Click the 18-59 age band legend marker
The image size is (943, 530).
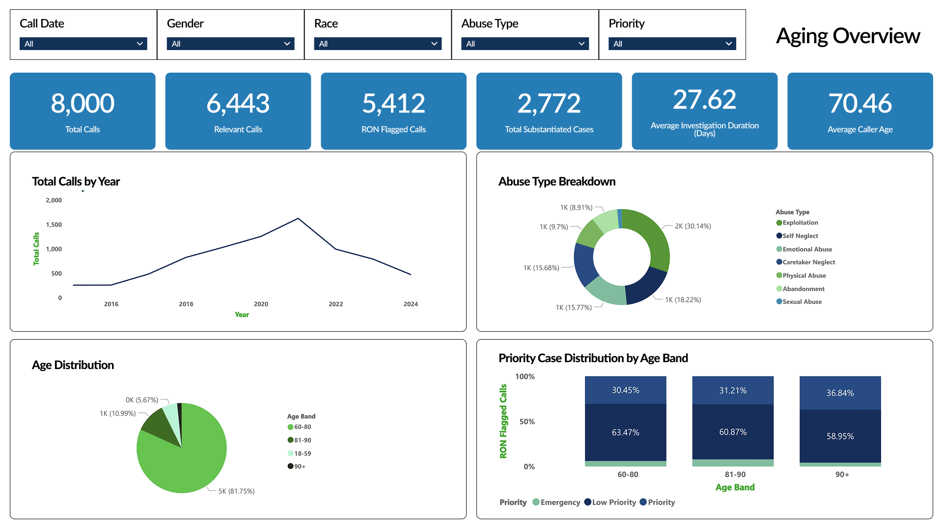pos(290,453)
